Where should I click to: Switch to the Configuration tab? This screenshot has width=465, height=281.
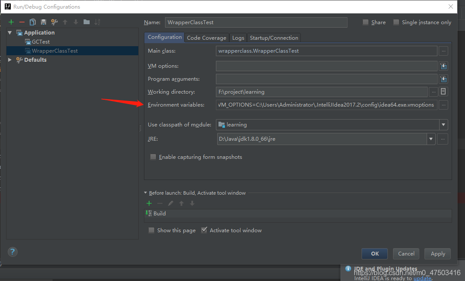pos(165,37)
